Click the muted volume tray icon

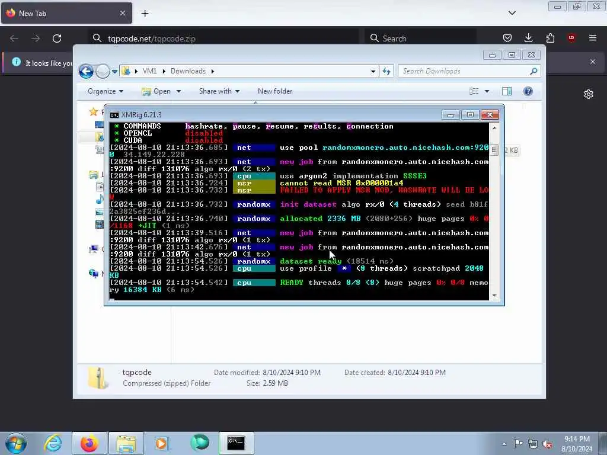547,444
